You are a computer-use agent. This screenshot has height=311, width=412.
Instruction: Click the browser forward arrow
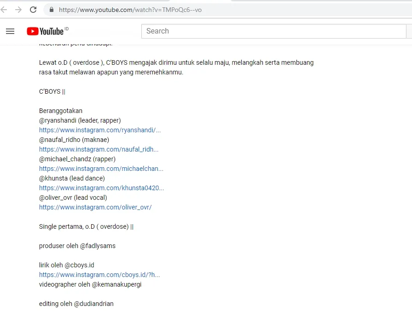[18, 10]
